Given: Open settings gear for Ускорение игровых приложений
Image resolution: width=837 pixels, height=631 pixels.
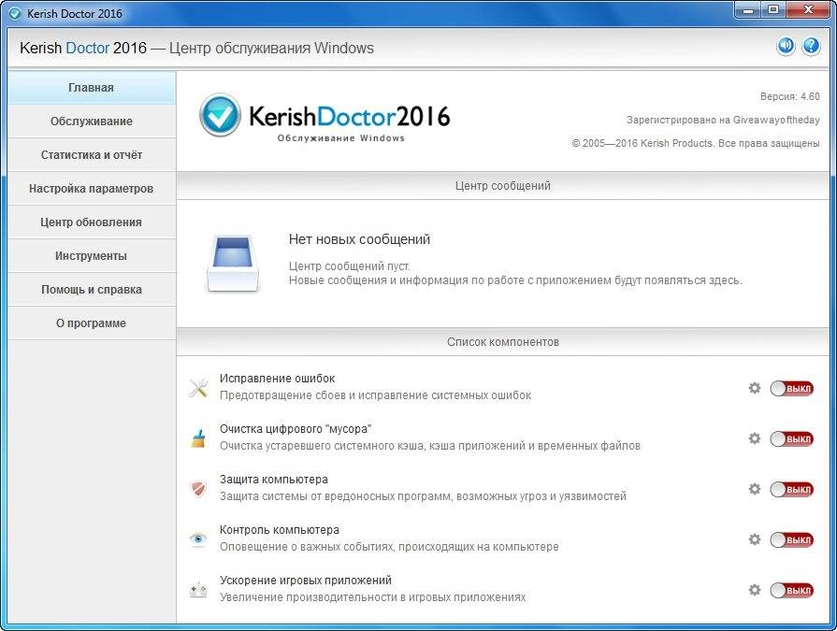Looking at the screenshot, I should tap(755, 590).
